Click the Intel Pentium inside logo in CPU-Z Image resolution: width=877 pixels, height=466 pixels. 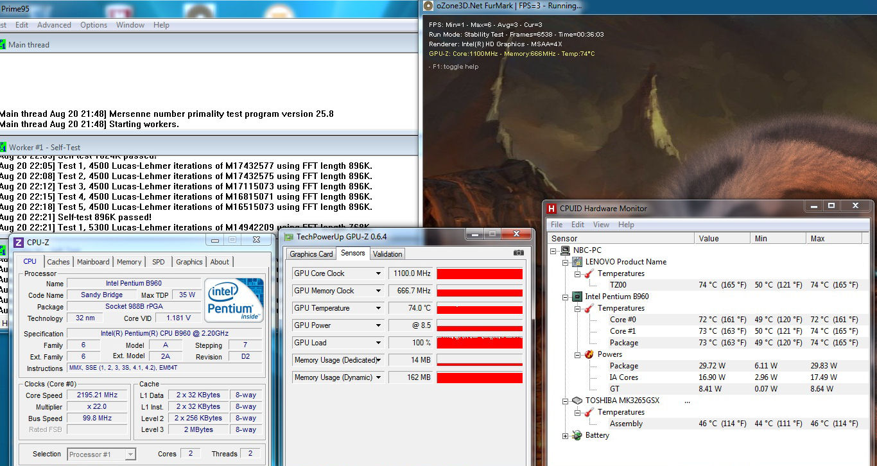pos(234,300)
